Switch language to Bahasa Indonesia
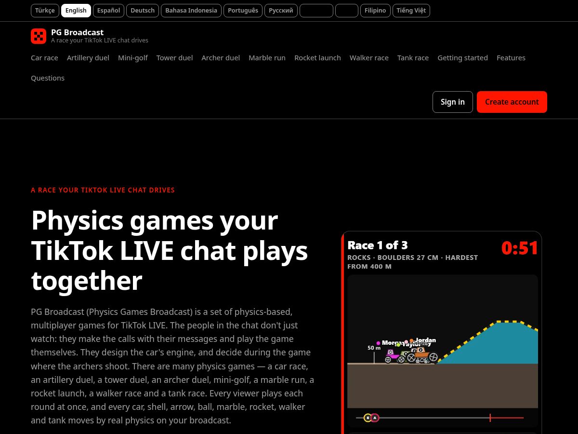Screen dimensions: 578x434 click(x=191, y=11)
